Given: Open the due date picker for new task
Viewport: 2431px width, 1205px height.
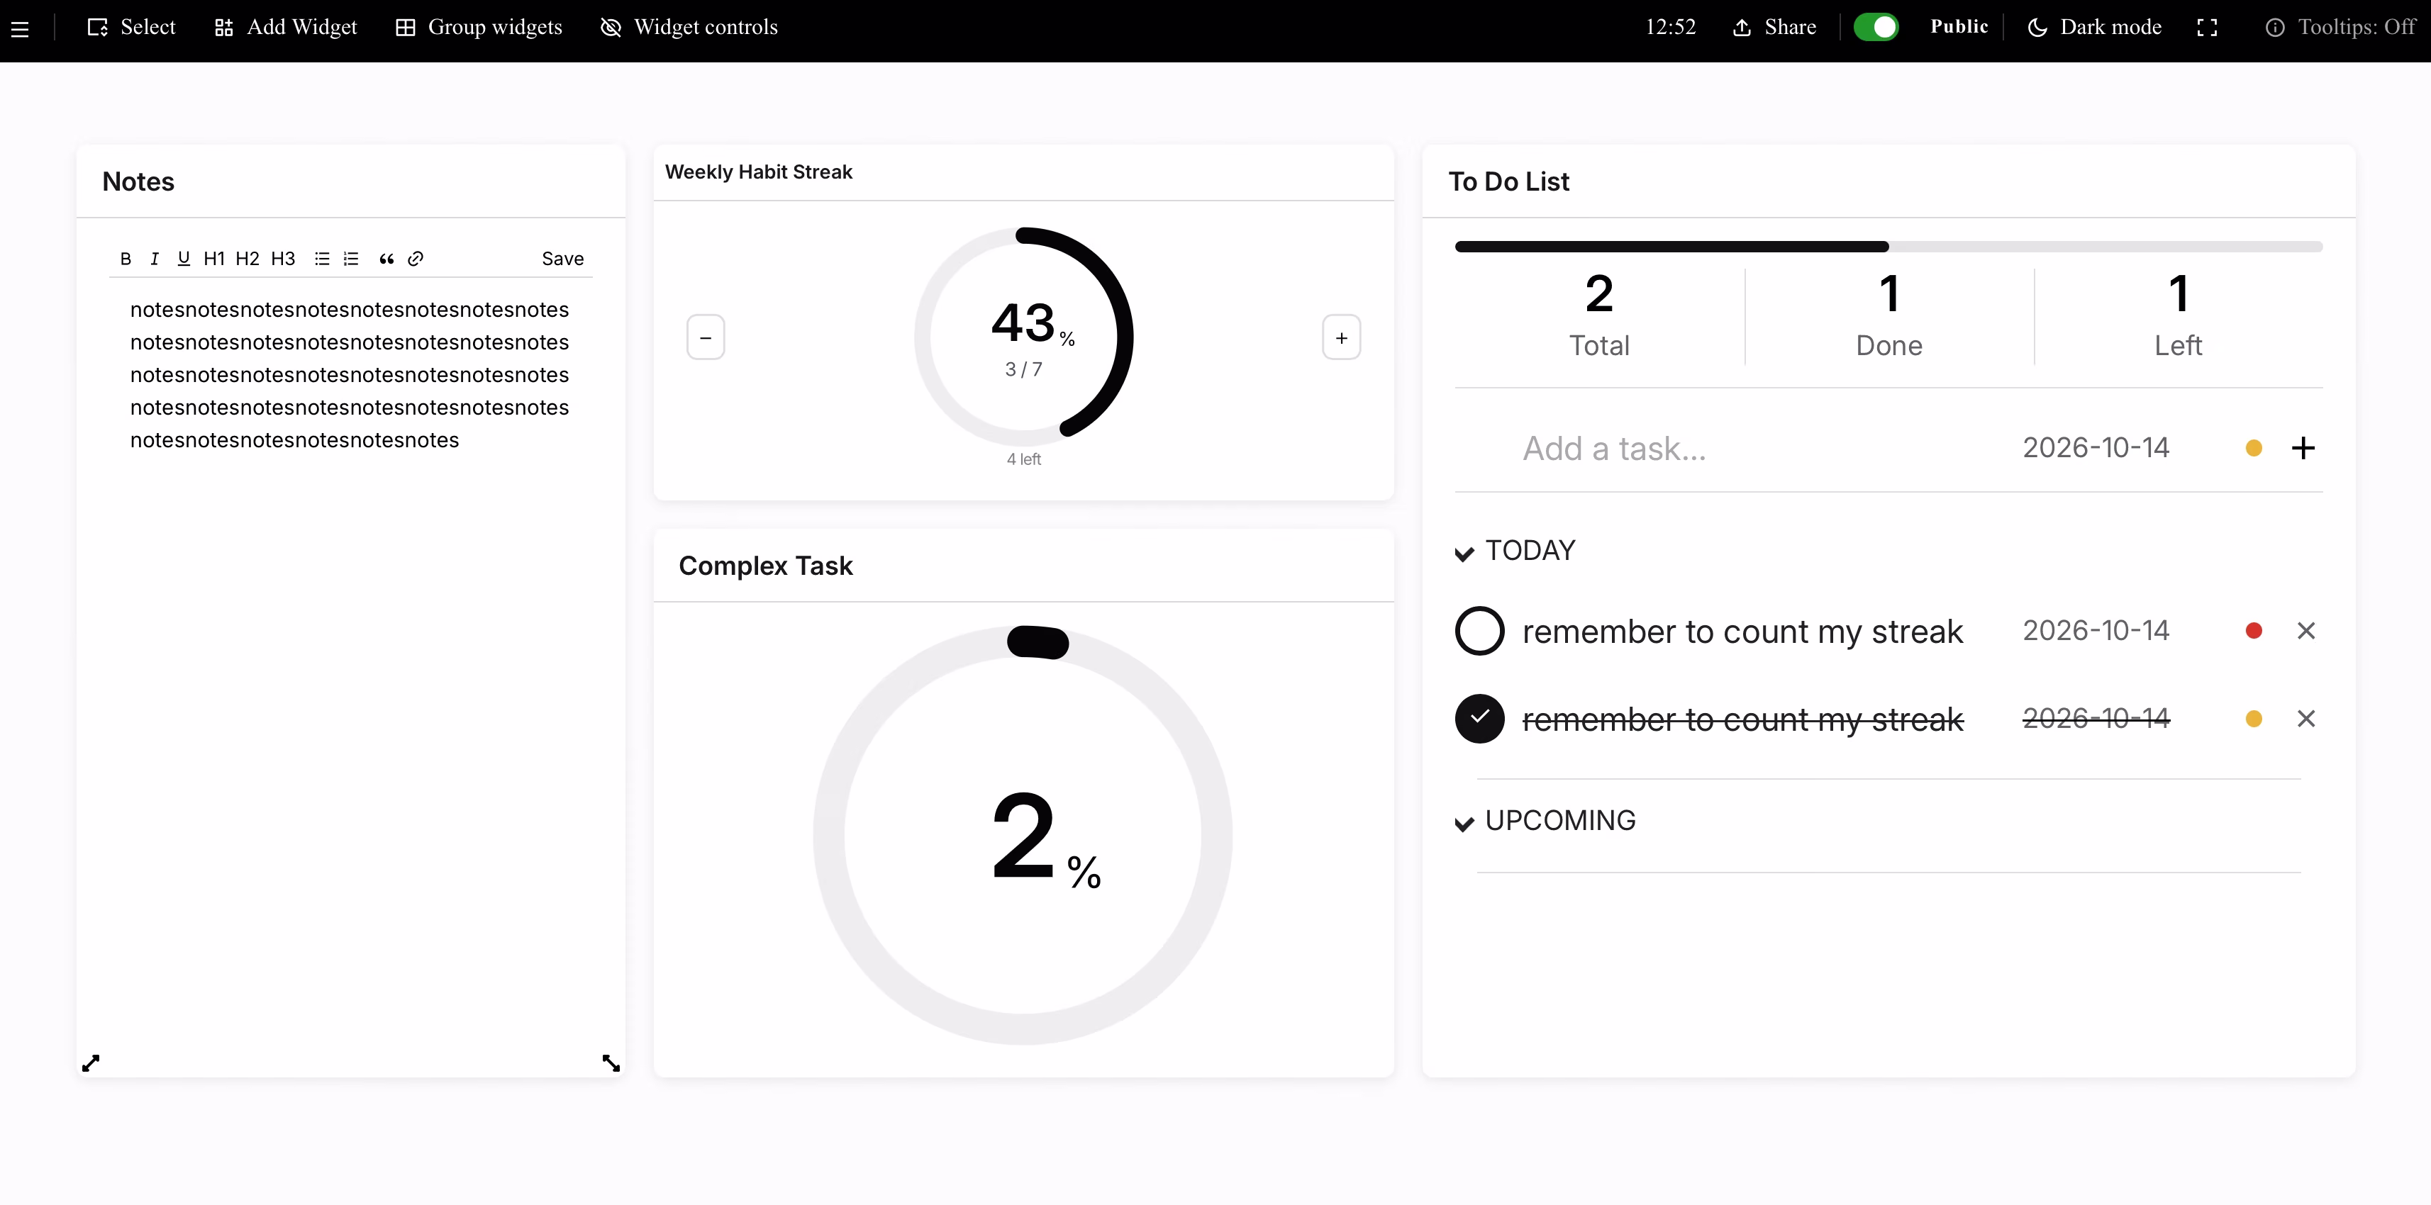Looking at the screenshot, I should pos(2095,447).
